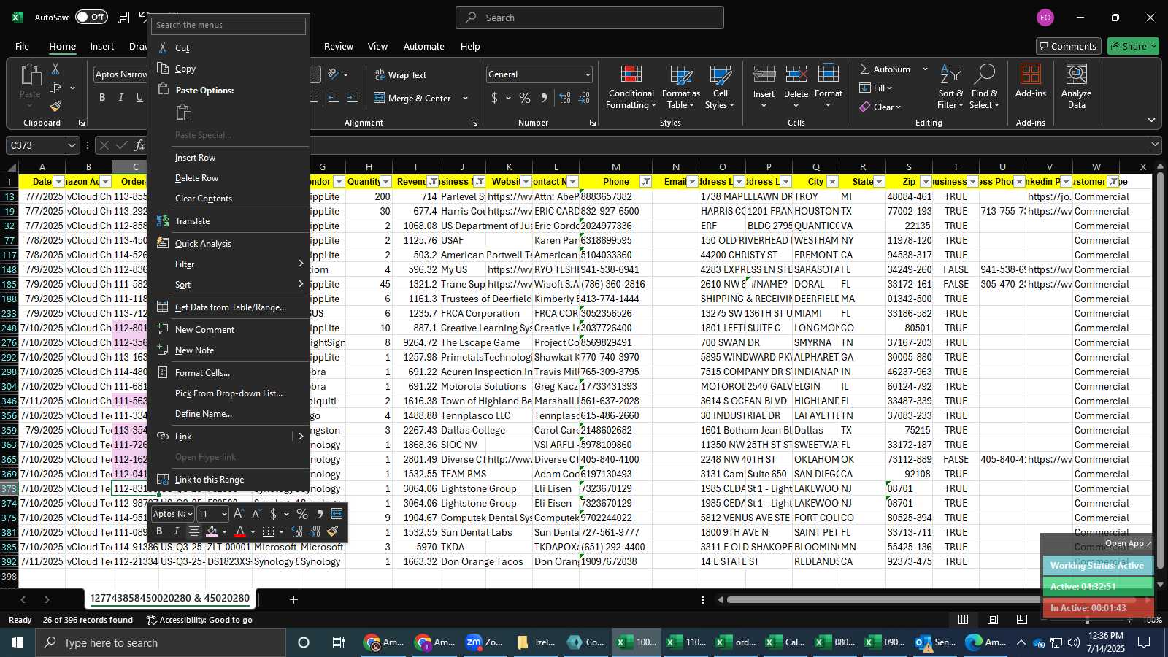This screenshot has height=657, width=1168.
Task: Open Find & Select menu
Action: (984, 88)
